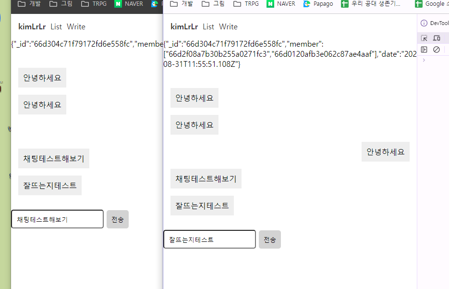Open Write link in left window

tap(76, 26)
